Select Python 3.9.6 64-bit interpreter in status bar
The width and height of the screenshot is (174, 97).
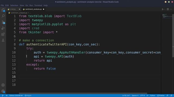pyautogui.click(x=16, y=96)
